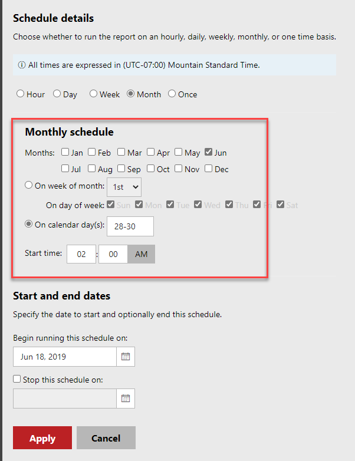
Task: Uncheck the Jun month checkbox
Action: [x=208, y=152]
